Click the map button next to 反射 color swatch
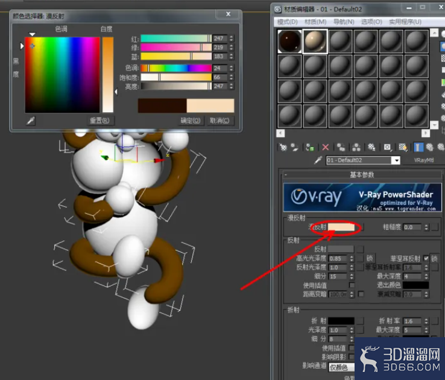Image resolution: width=445 pixels, height=380 pixels. (x=360, y=250)
